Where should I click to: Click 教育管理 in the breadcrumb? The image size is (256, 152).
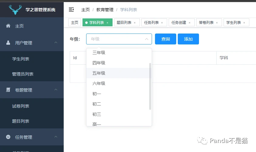105,10
